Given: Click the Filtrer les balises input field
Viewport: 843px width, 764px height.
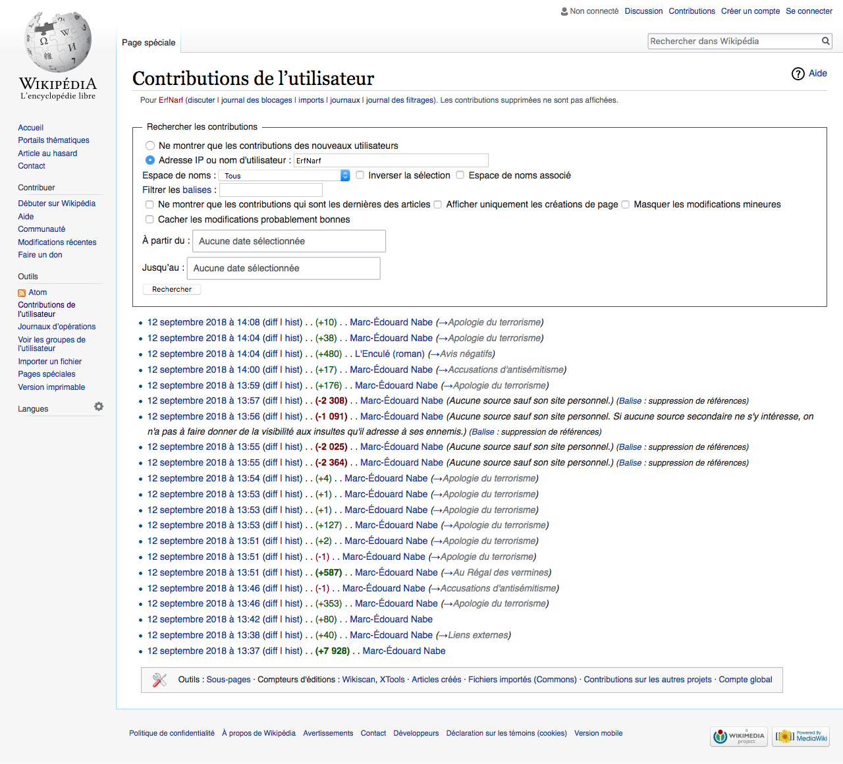Looking at the screenshot, I should click(x=271, y=190).
